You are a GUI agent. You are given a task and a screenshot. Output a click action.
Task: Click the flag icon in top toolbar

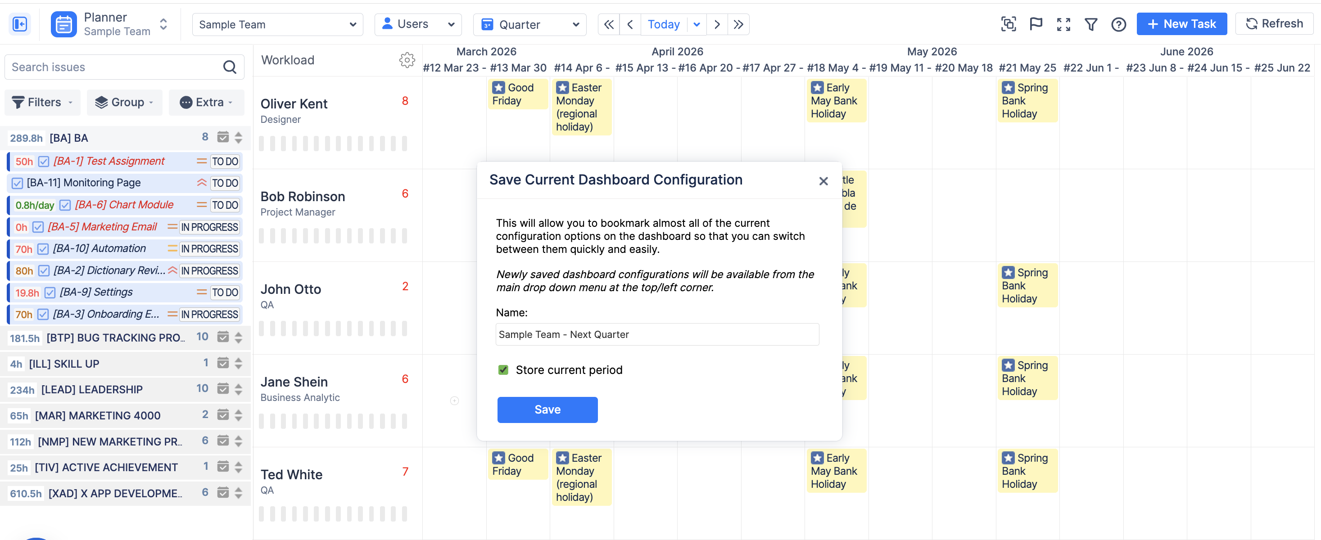click(x=1036, y=24)
